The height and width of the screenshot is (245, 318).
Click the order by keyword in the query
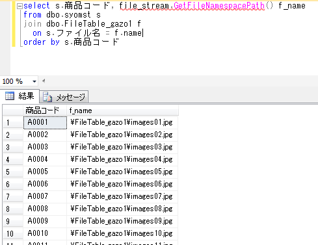tap(42, 42)
